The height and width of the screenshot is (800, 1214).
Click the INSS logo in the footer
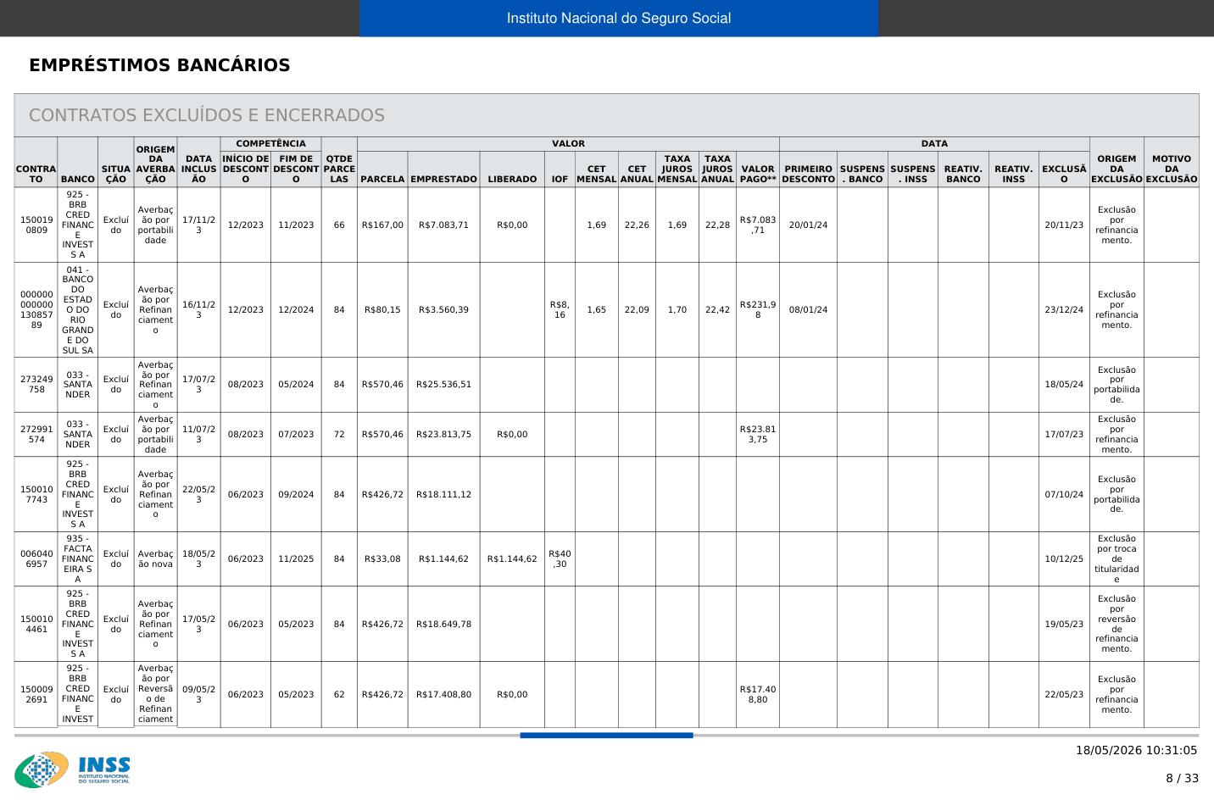72,769
